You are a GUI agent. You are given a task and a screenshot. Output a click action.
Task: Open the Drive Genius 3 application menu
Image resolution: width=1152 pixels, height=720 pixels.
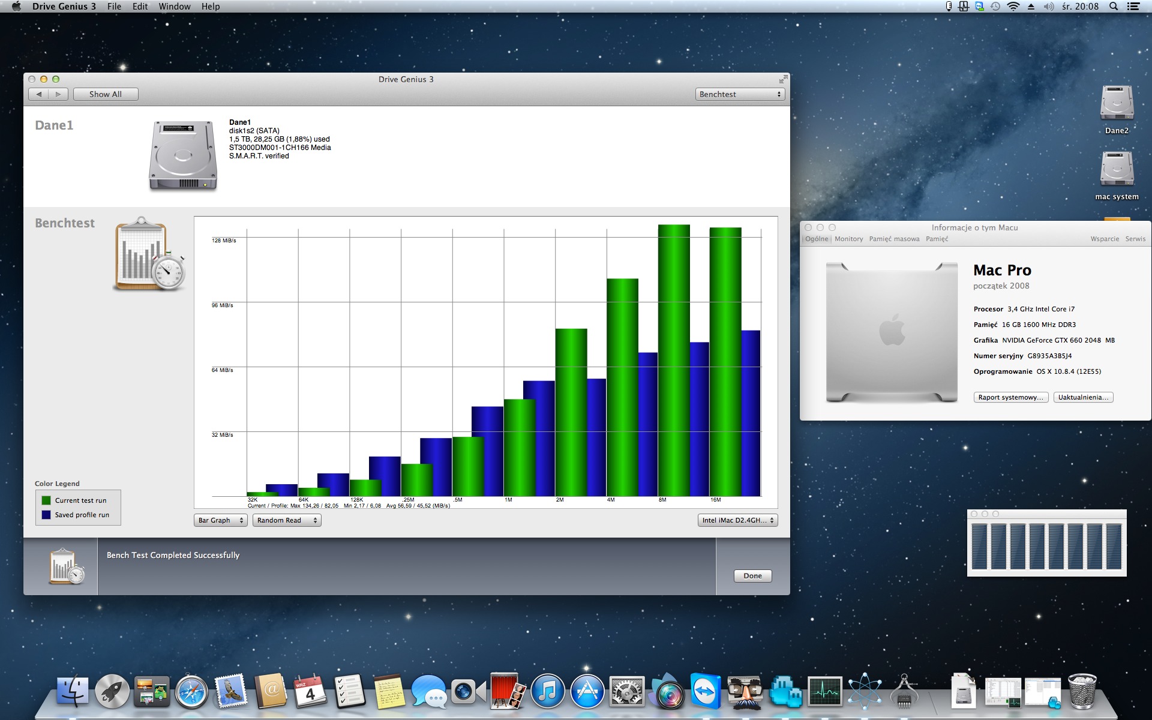click(x=64, y=7)
